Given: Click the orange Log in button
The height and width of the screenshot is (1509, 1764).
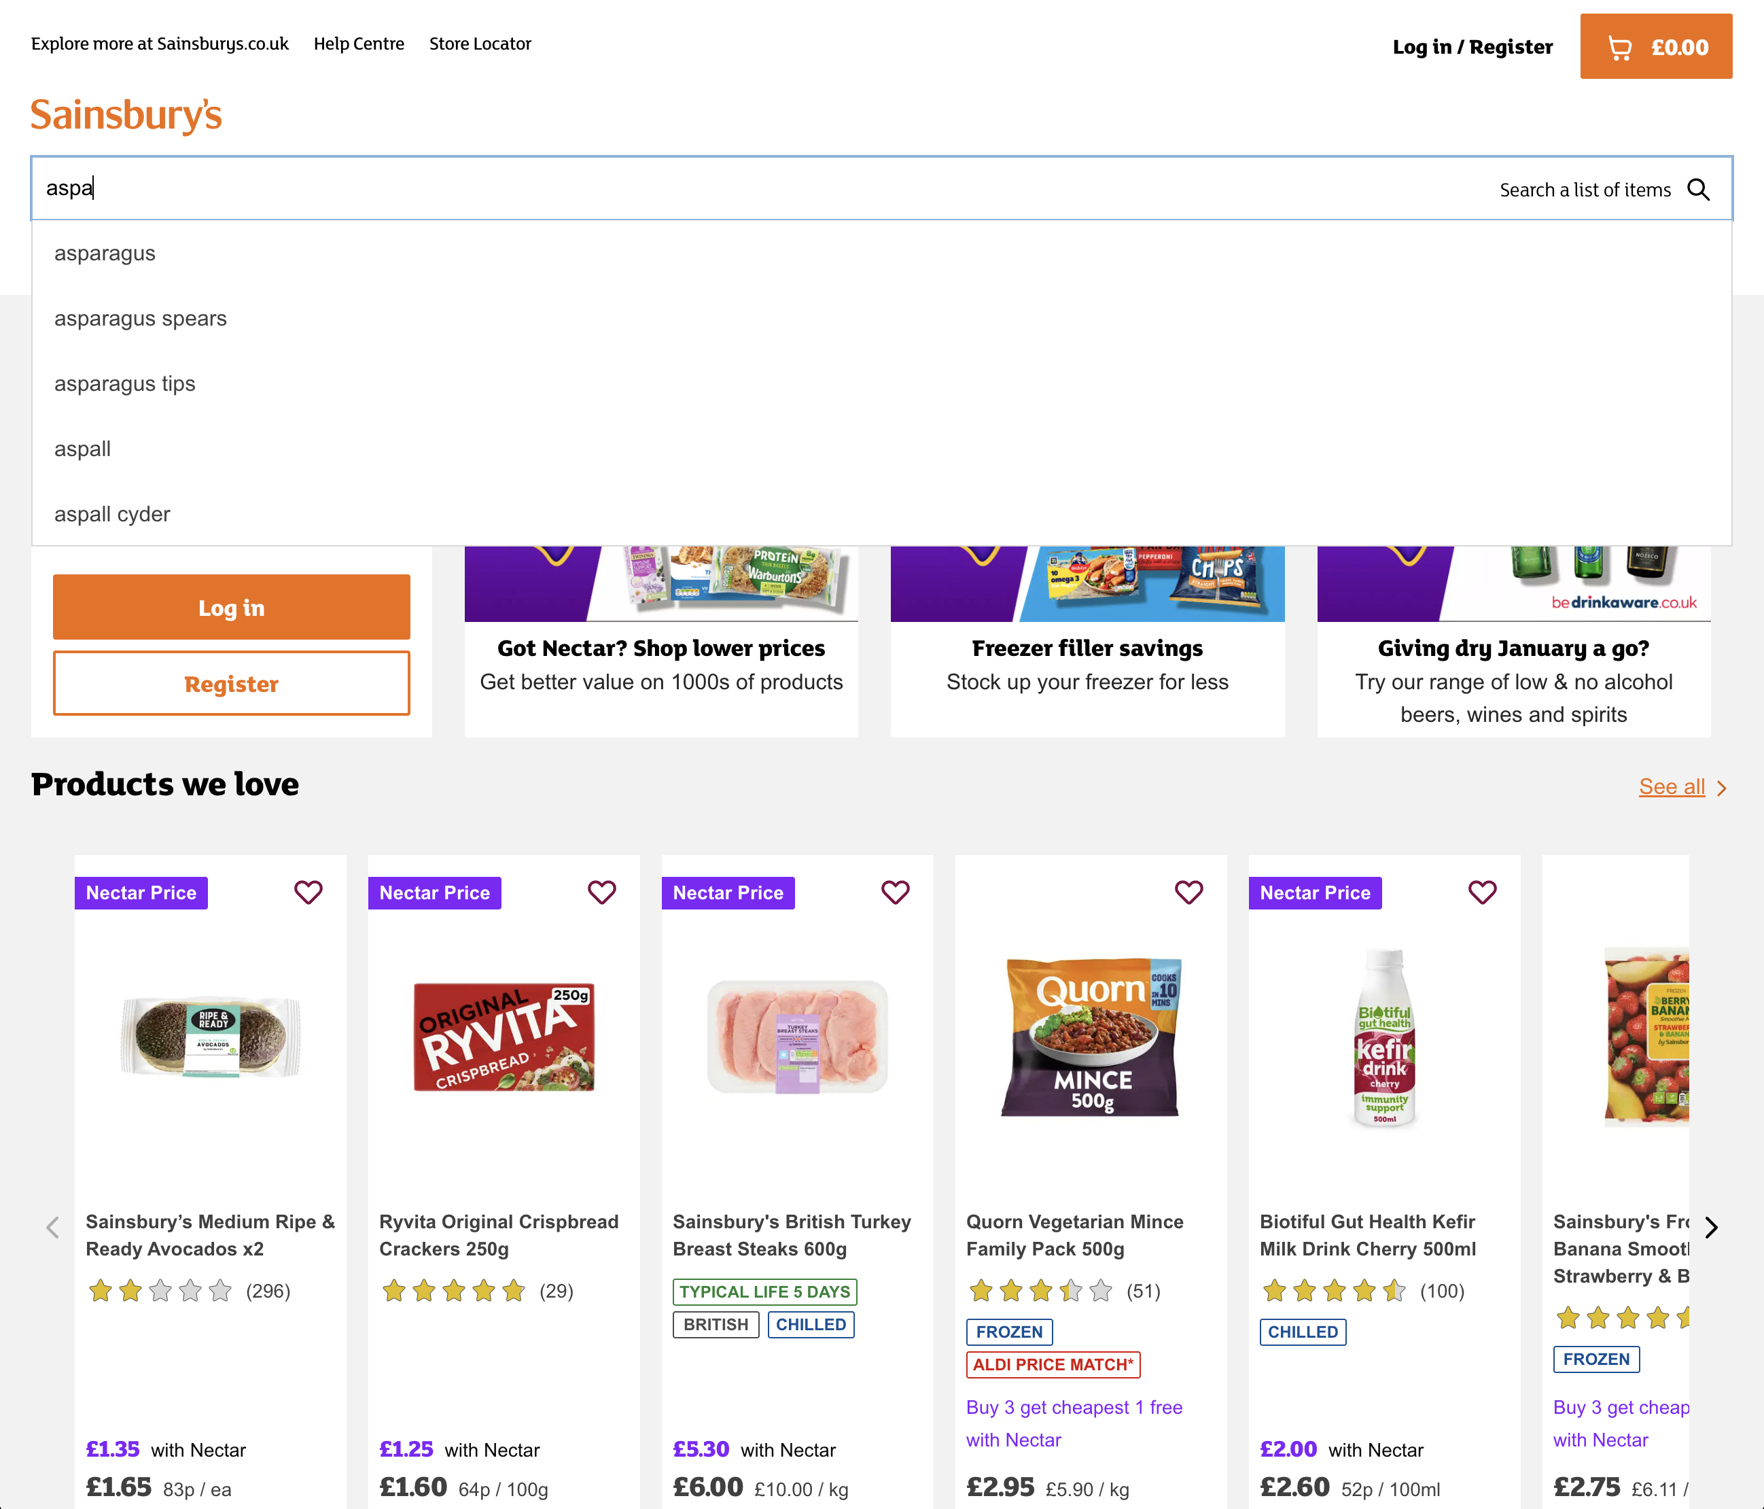Looking at the screenshot, I should (x=231, y=607).
